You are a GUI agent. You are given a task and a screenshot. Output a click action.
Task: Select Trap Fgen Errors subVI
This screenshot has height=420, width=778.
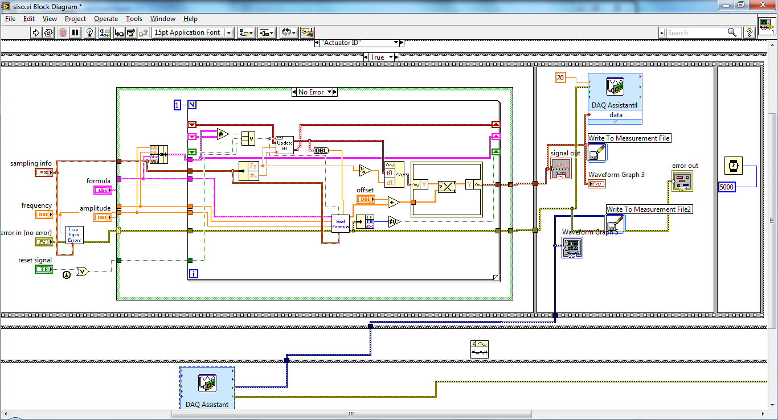(x=75, y=235)
